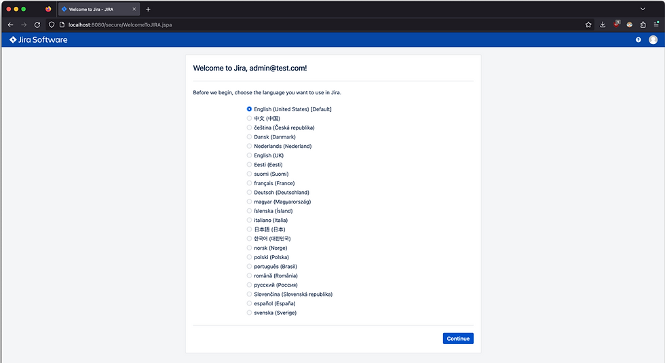Click the Continue button

pyautogui.click(x=458, y=339)
